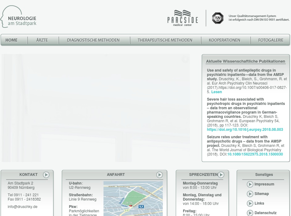Open Diagnostische Methoden in navigation bar
Screen dimensions: 291x216
pyautogui.click(x=93, y=40)
